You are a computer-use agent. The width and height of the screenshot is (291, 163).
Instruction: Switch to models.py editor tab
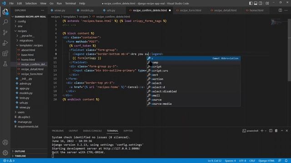[87, 10]
